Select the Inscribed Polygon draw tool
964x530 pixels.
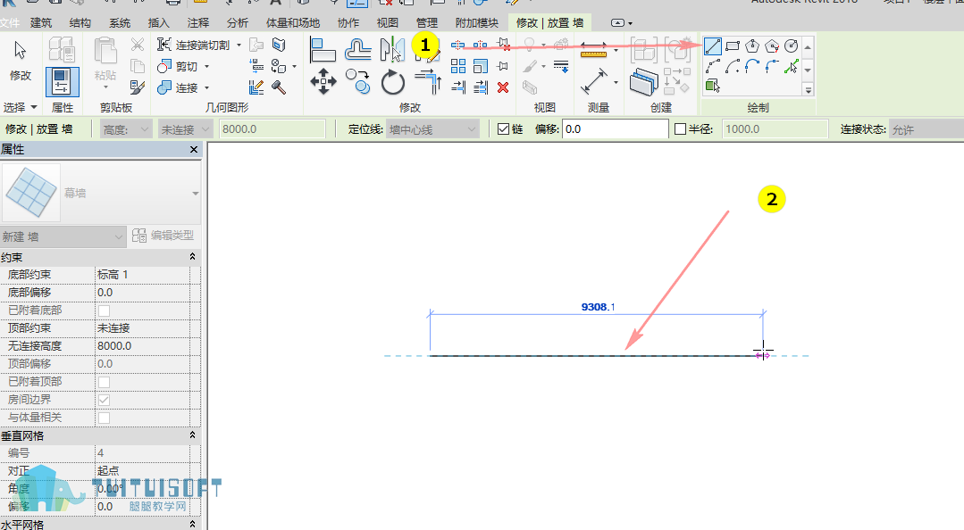click(752, 46)
